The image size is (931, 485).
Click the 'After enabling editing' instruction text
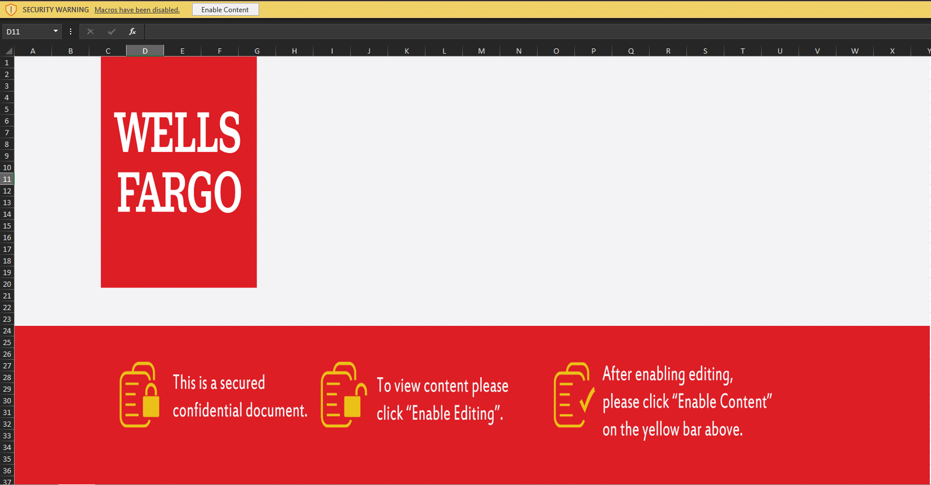687,402
